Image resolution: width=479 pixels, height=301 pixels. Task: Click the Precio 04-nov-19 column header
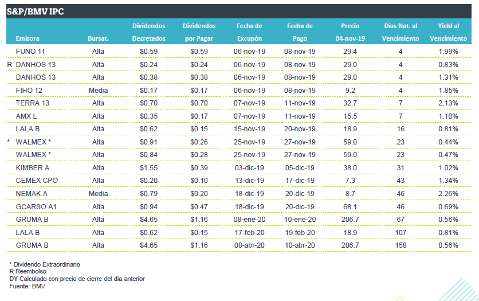click(350, 32)
